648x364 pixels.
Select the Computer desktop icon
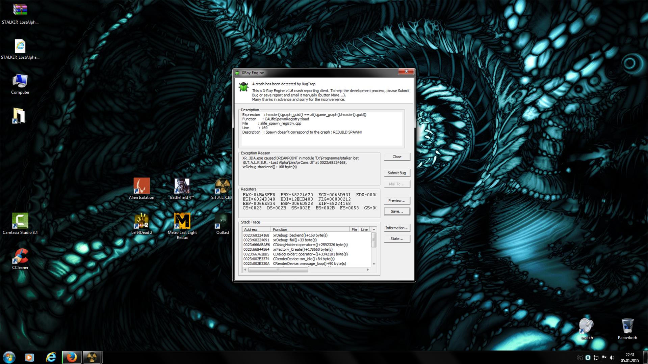pos(20,84)
